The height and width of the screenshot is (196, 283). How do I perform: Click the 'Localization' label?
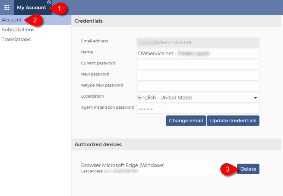(92, 96)
